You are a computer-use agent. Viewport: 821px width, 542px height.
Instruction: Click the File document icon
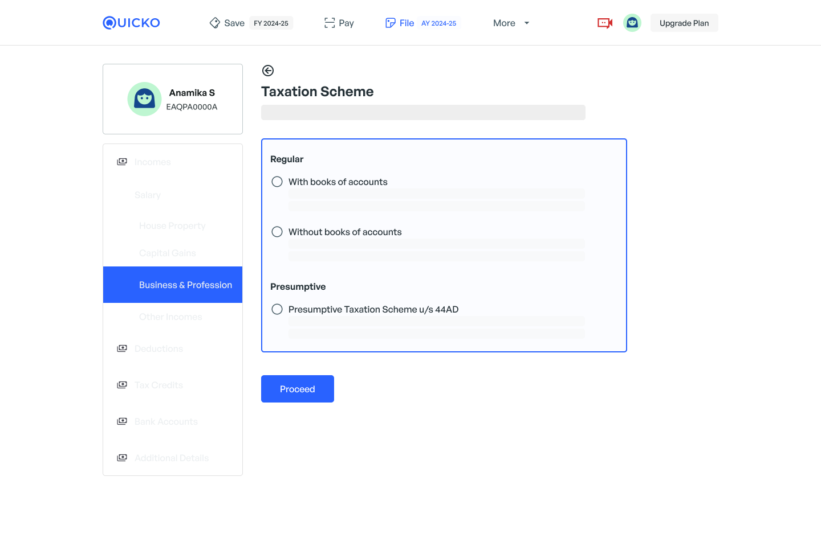(391, 23)
